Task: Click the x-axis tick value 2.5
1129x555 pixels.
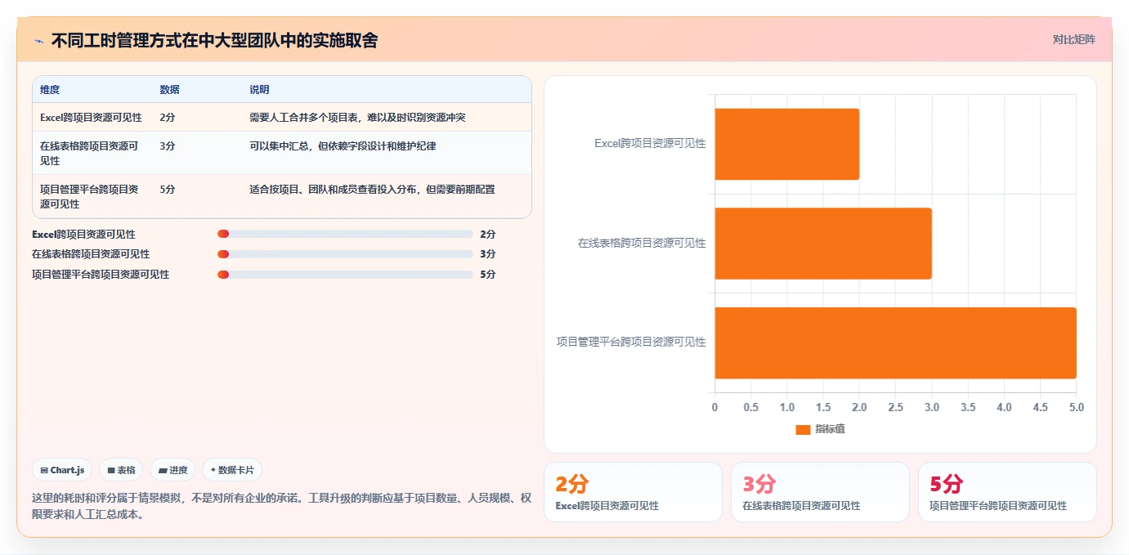Action: click(x=896, y=407)
